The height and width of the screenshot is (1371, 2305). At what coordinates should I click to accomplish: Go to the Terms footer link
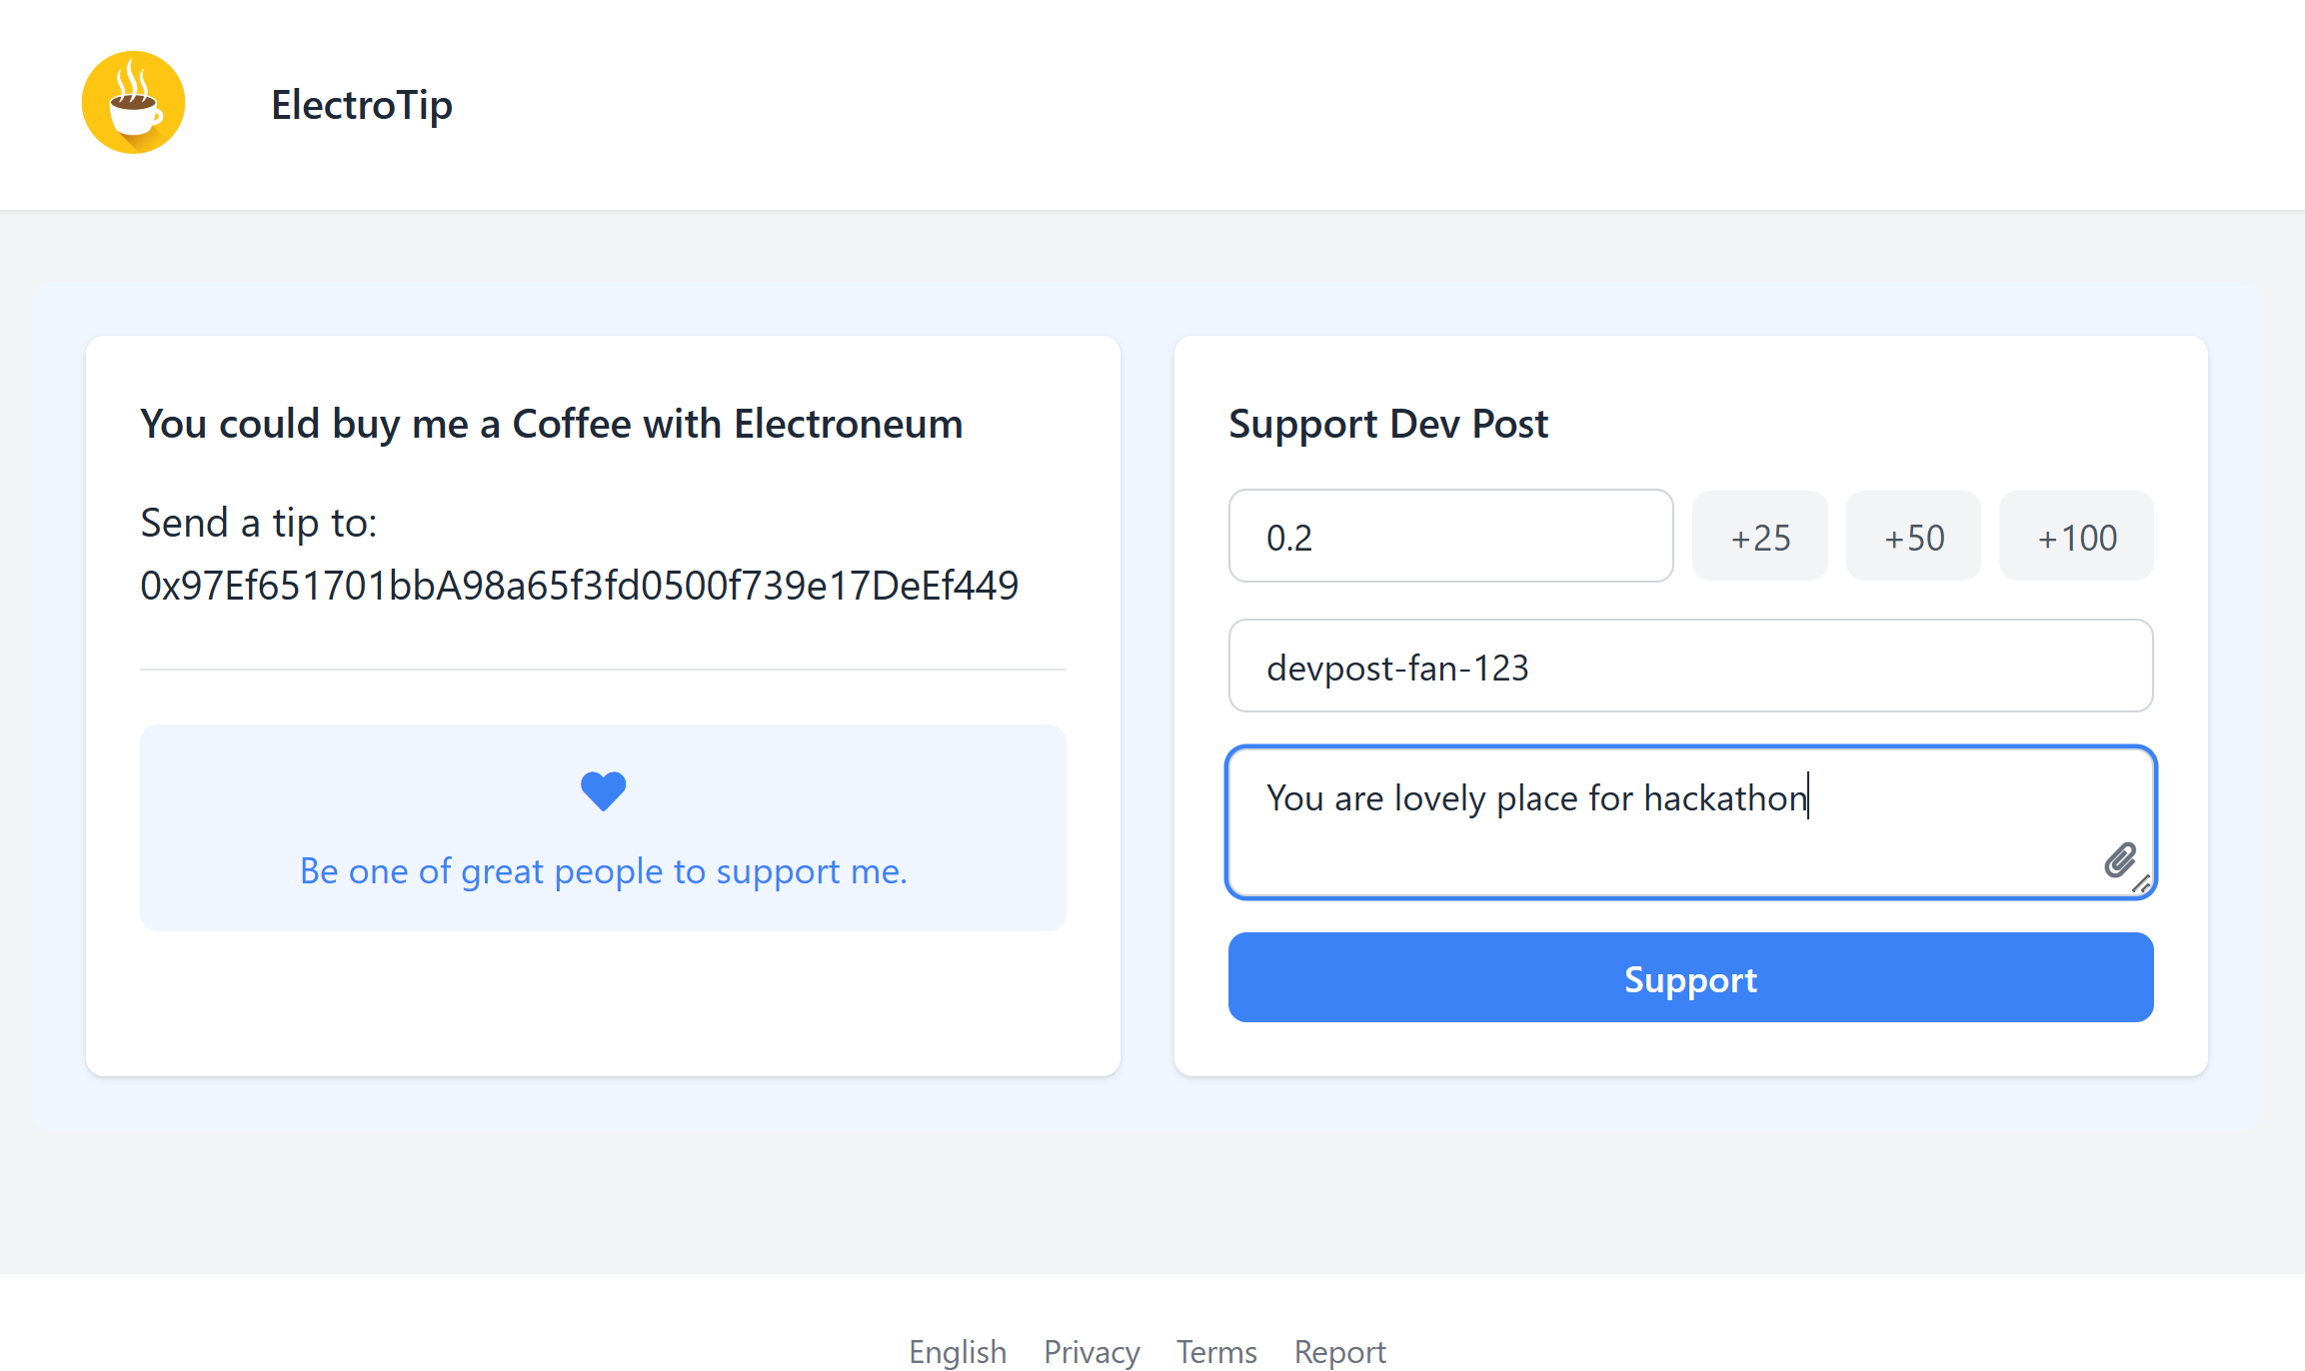coord(1216,1351)
